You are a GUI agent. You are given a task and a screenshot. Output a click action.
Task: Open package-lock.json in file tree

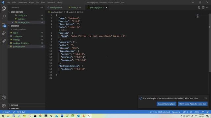coord(26,43)
